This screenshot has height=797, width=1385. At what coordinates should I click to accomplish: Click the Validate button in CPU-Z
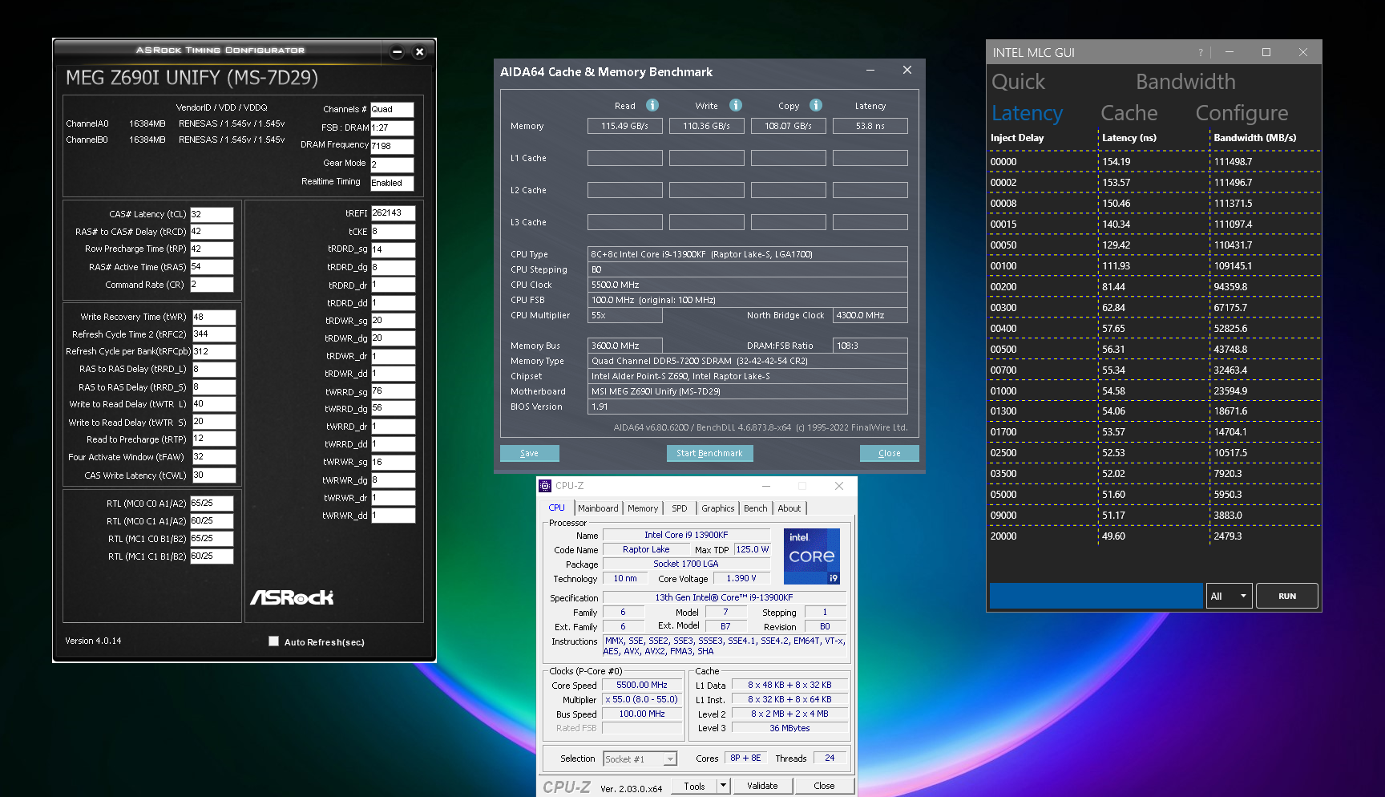point(762,786)
